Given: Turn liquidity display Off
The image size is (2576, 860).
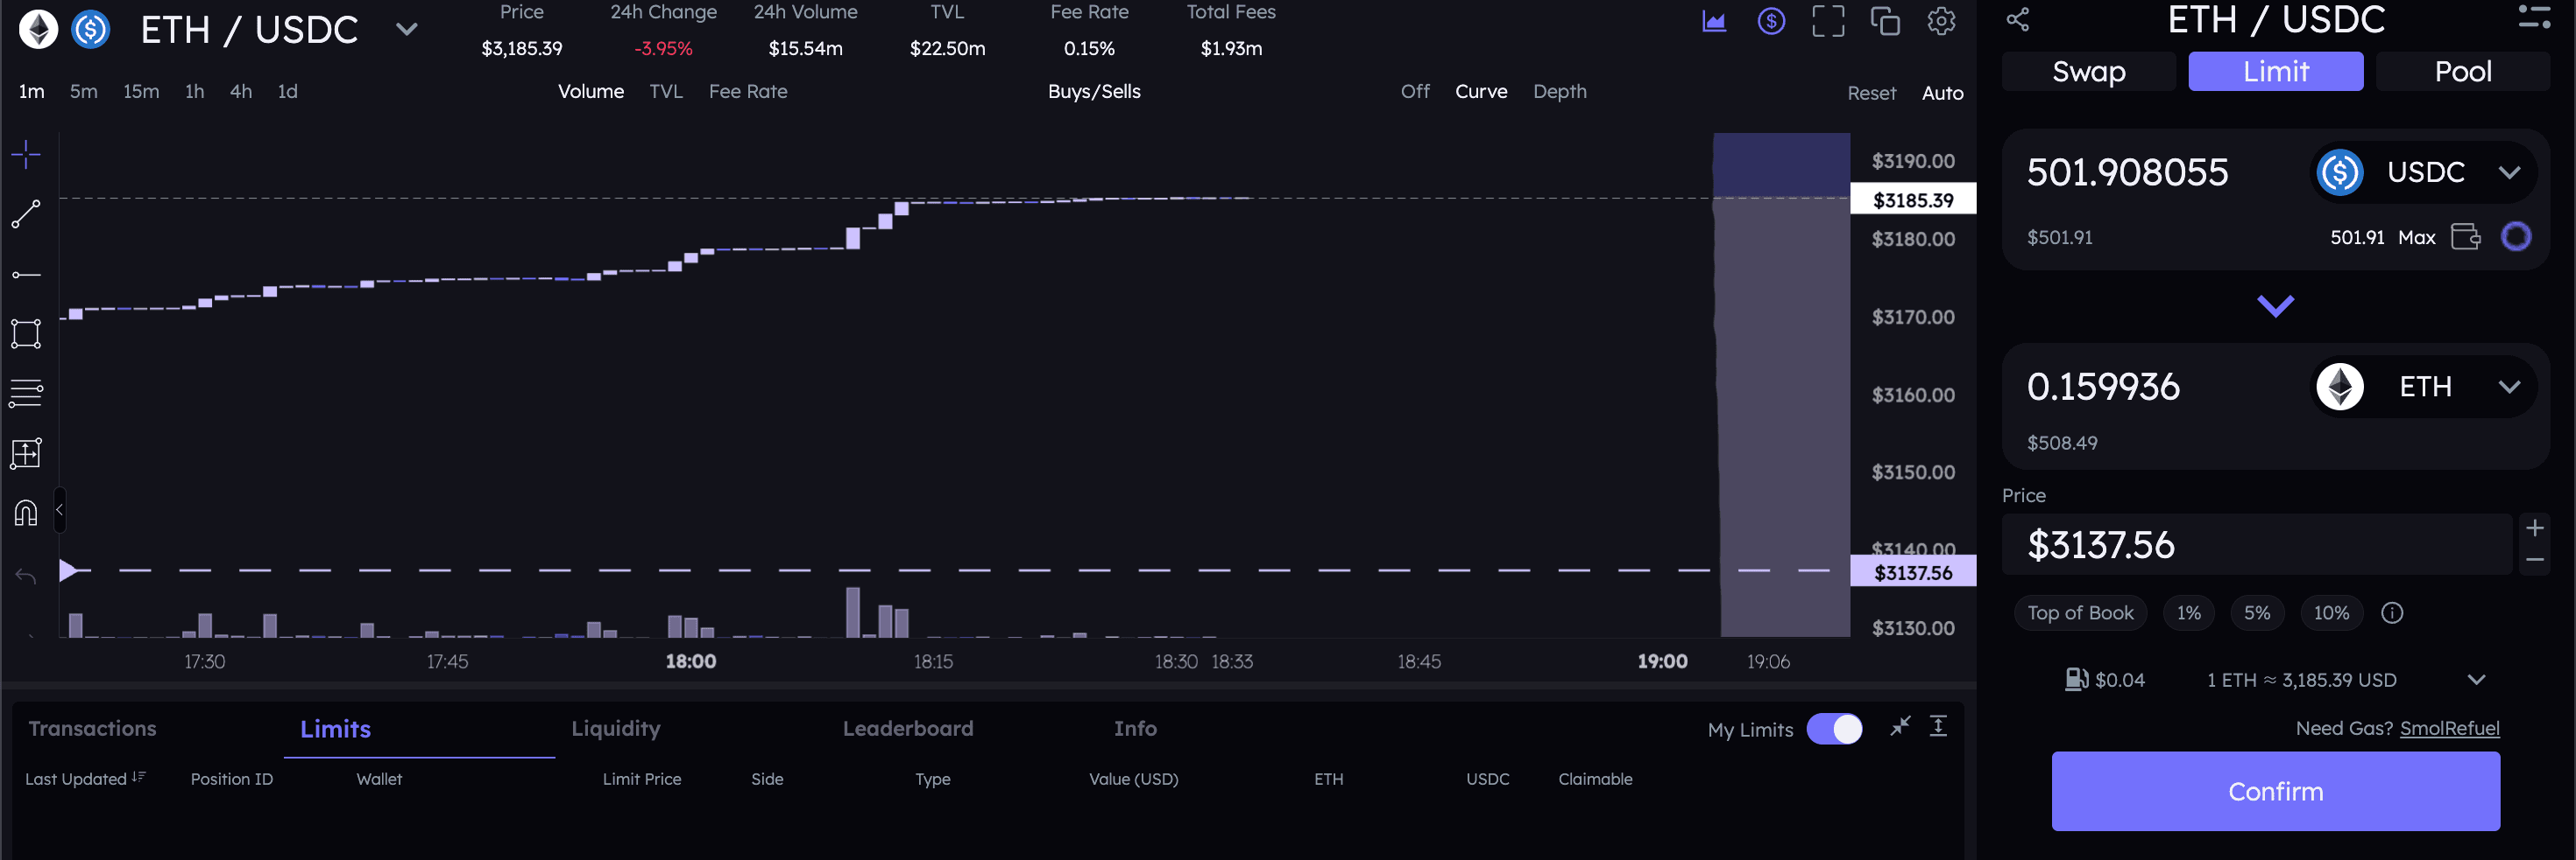Looking at the screenshot, I should tap(1415, 91).
